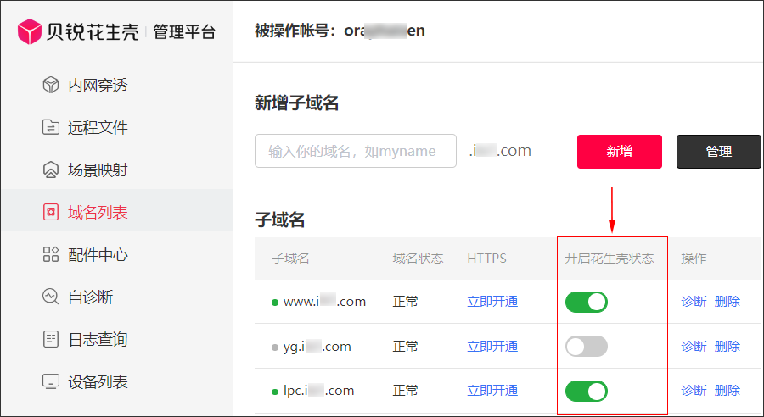764x417 pixels.
Task: Click 立即开通 for lpc subdomain
Action: pyautogui.click(x=492, y=391)
